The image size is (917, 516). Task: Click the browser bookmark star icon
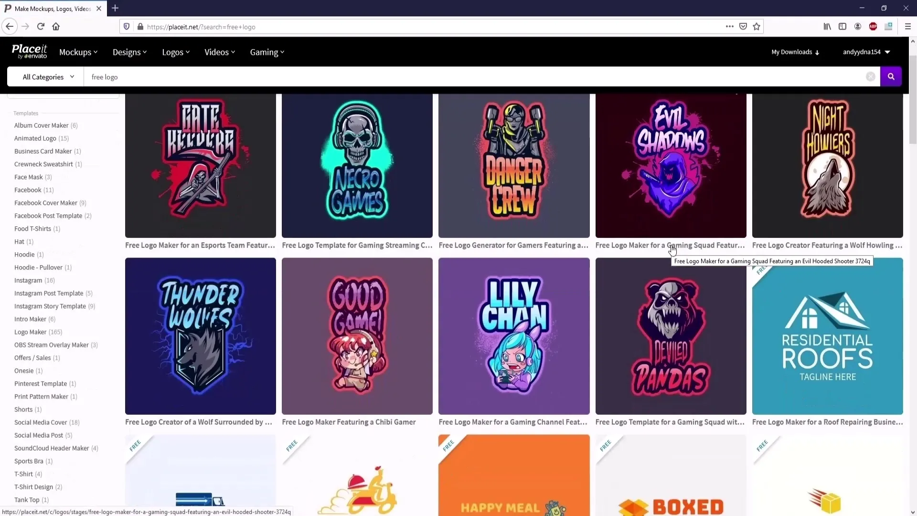pyautogui.click(x=757, y=26)
